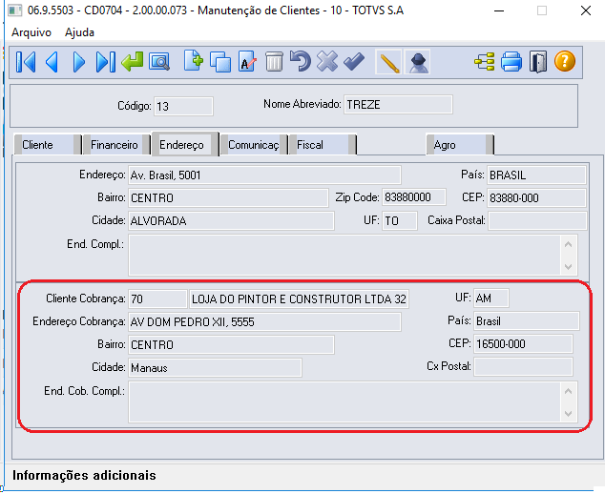The image size is (605, 494).
Task: Open help question mark icon
Action: click(x=565, y=62)
